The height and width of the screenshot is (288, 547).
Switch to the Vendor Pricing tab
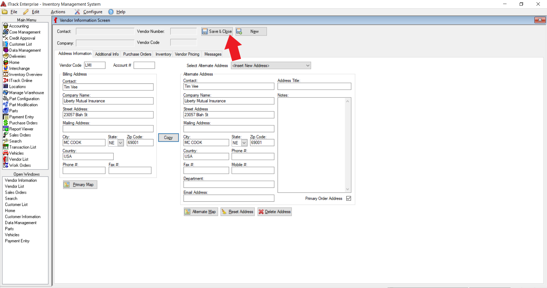187,54
